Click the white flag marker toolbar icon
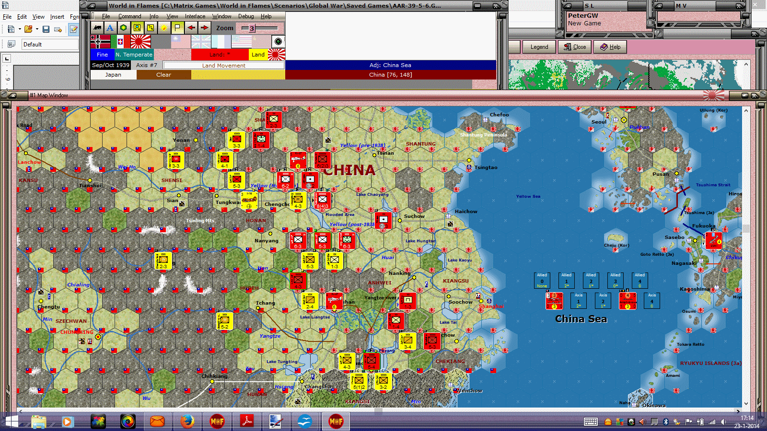 [x=177, y=28]
